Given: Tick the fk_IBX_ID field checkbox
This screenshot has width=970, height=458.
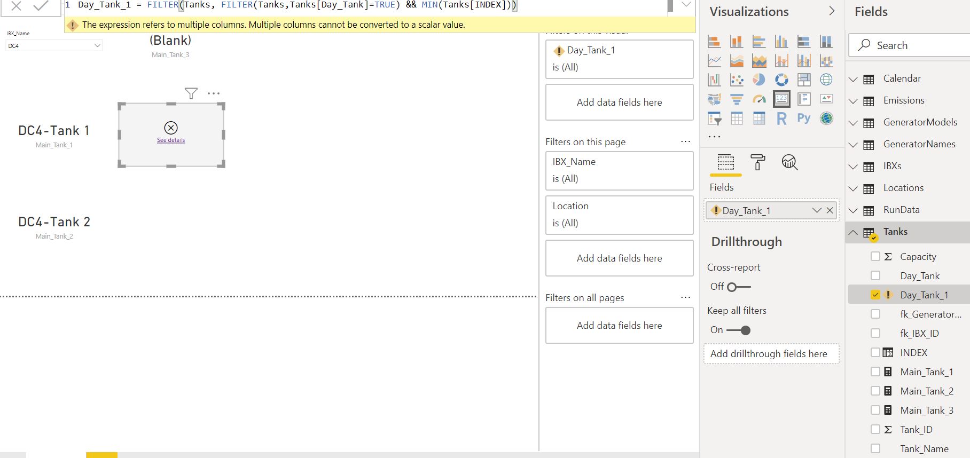Looking at the screenshot, I should 875,333.
